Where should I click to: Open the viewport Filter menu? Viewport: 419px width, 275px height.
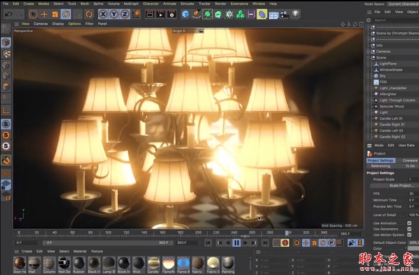(89, 24)
